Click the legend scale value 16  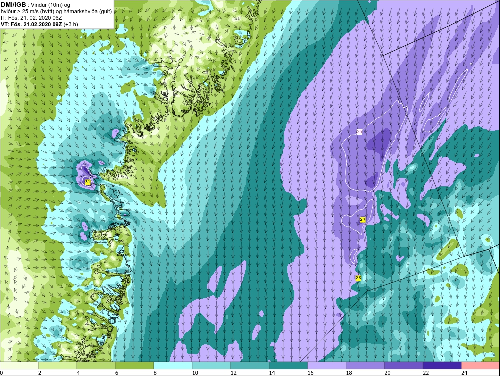[x=310, y=373]
